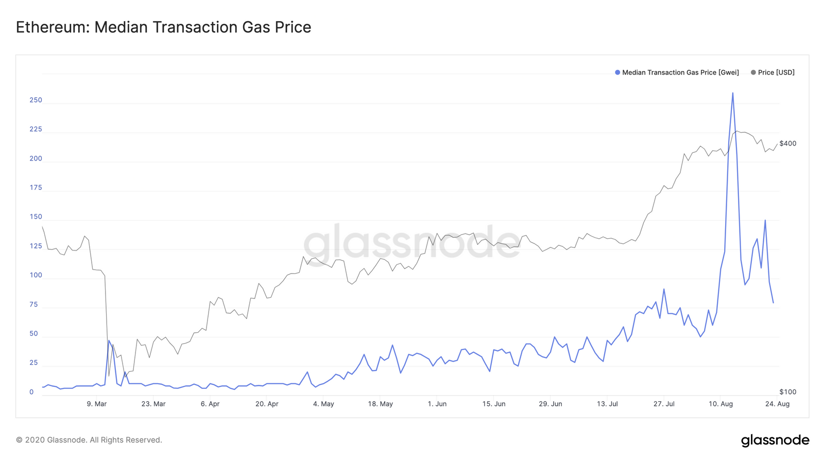Click the 2020 Glassnode copyright text
Screen dimensions: 824x462
click(x=89, y=440)
